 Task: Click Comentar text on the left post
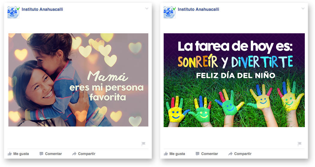[53, 154]
